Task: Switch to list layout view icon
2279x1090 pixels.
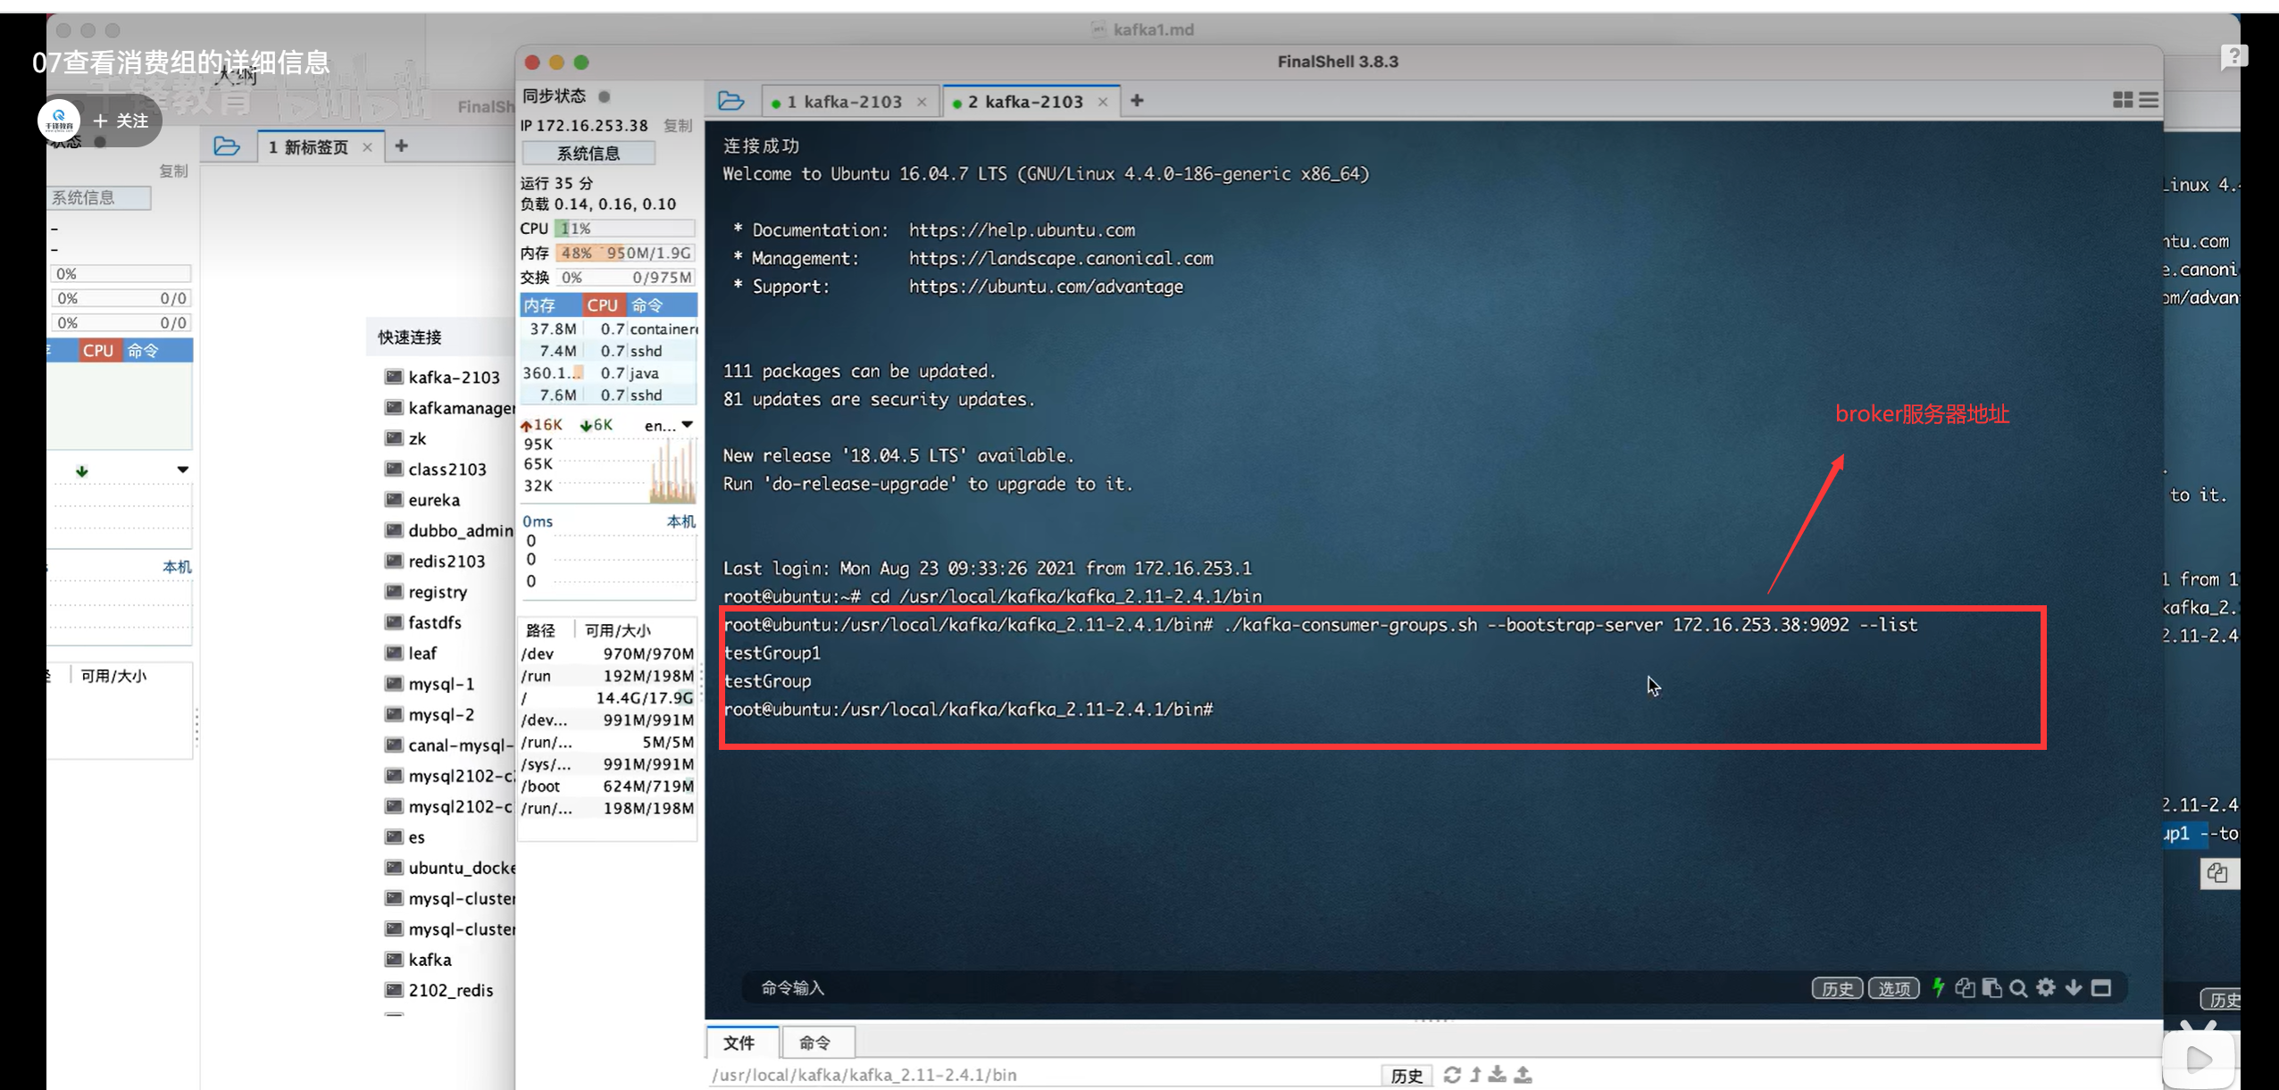Action: click(2149, 100)
